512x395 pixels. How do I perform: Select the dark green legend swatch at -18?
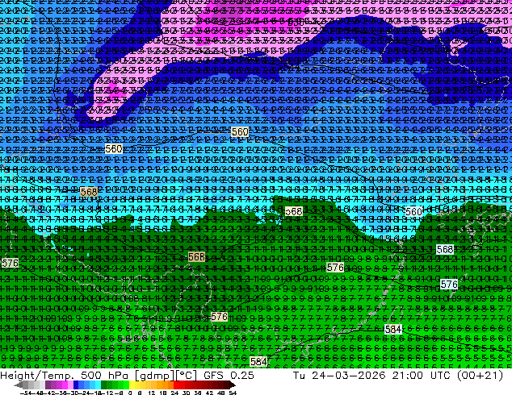point(104,385)
